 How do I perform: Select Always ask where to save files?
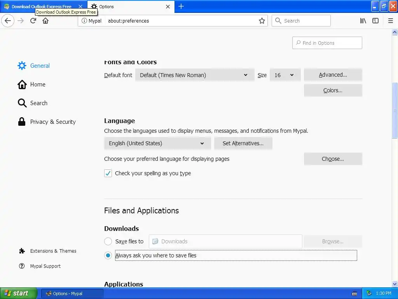[x=108, y=255]
